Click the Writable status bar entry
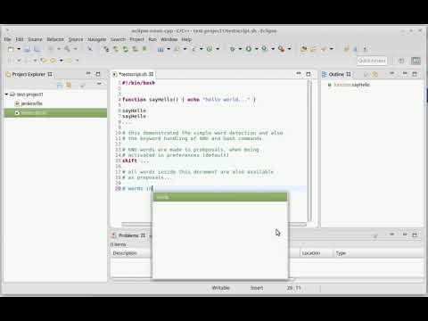The height and width of the screenshot is (321, 428). [220, 288]
